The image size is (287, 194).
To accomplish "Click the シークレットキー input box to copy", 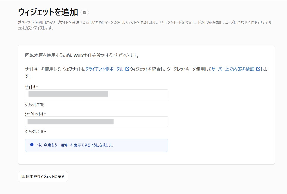I will (97, 122).
